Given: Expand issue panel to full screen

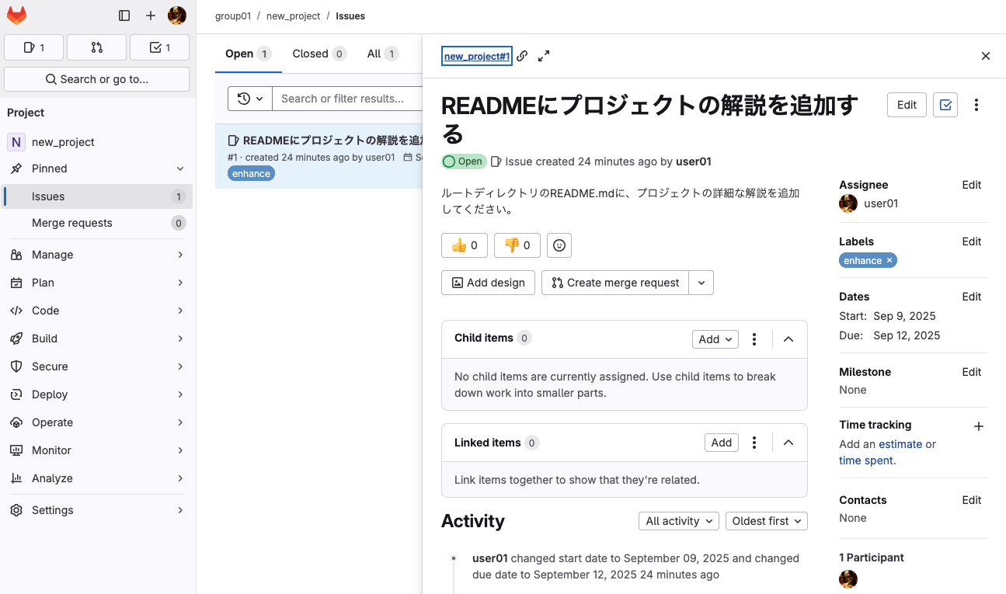Looking at the screenshot, I should pos(544,56).
